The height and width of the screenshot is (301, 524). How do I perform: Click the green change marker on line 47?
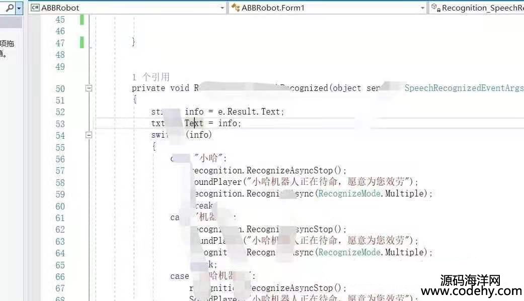(82, 43)
